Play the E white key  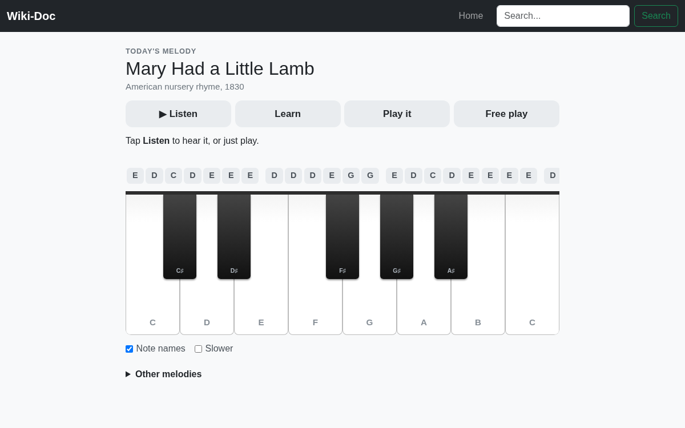[x=261, y=308]
